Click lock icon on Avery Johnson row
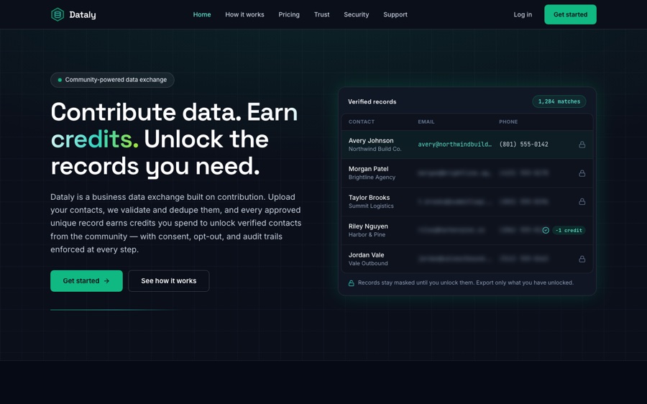 pyautogui.click(x=582, y=144)
